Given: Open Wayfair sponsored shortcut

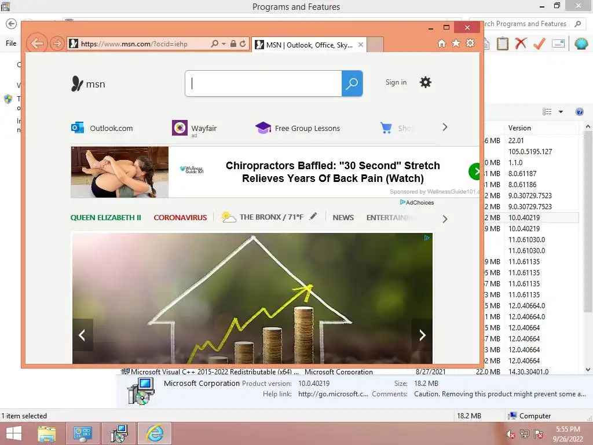Looking at the screenshot, I should [195, 128].
